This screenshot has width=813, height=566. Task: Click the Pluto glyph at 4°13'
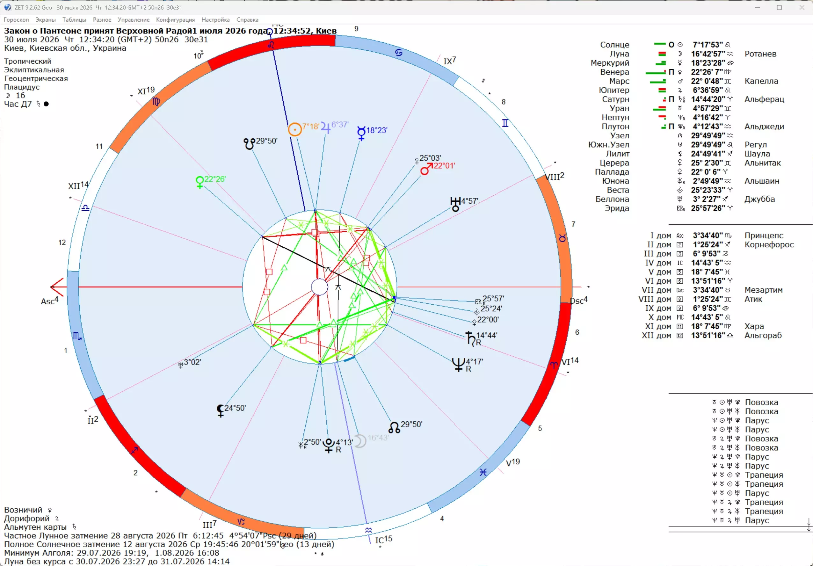point(329,446)
